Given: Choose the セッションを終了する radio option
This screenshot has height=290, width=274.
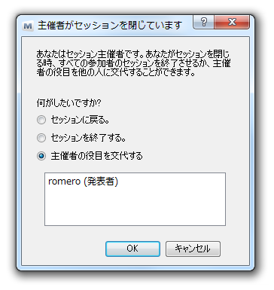Looking at the screenshot, I should [41, 138].
